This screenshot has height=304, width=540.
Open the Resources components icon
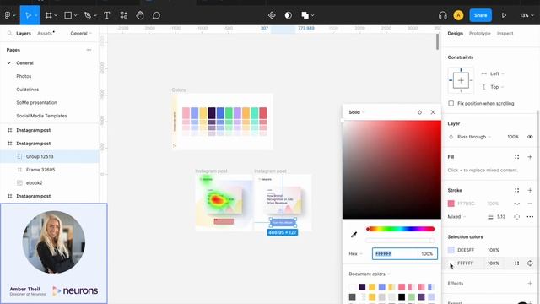[x=124, y=15]
